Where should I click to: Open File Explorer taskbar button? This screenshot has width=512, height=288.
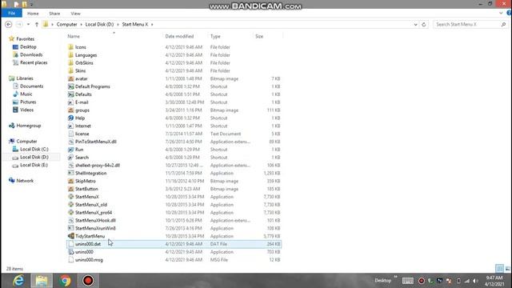42,281
